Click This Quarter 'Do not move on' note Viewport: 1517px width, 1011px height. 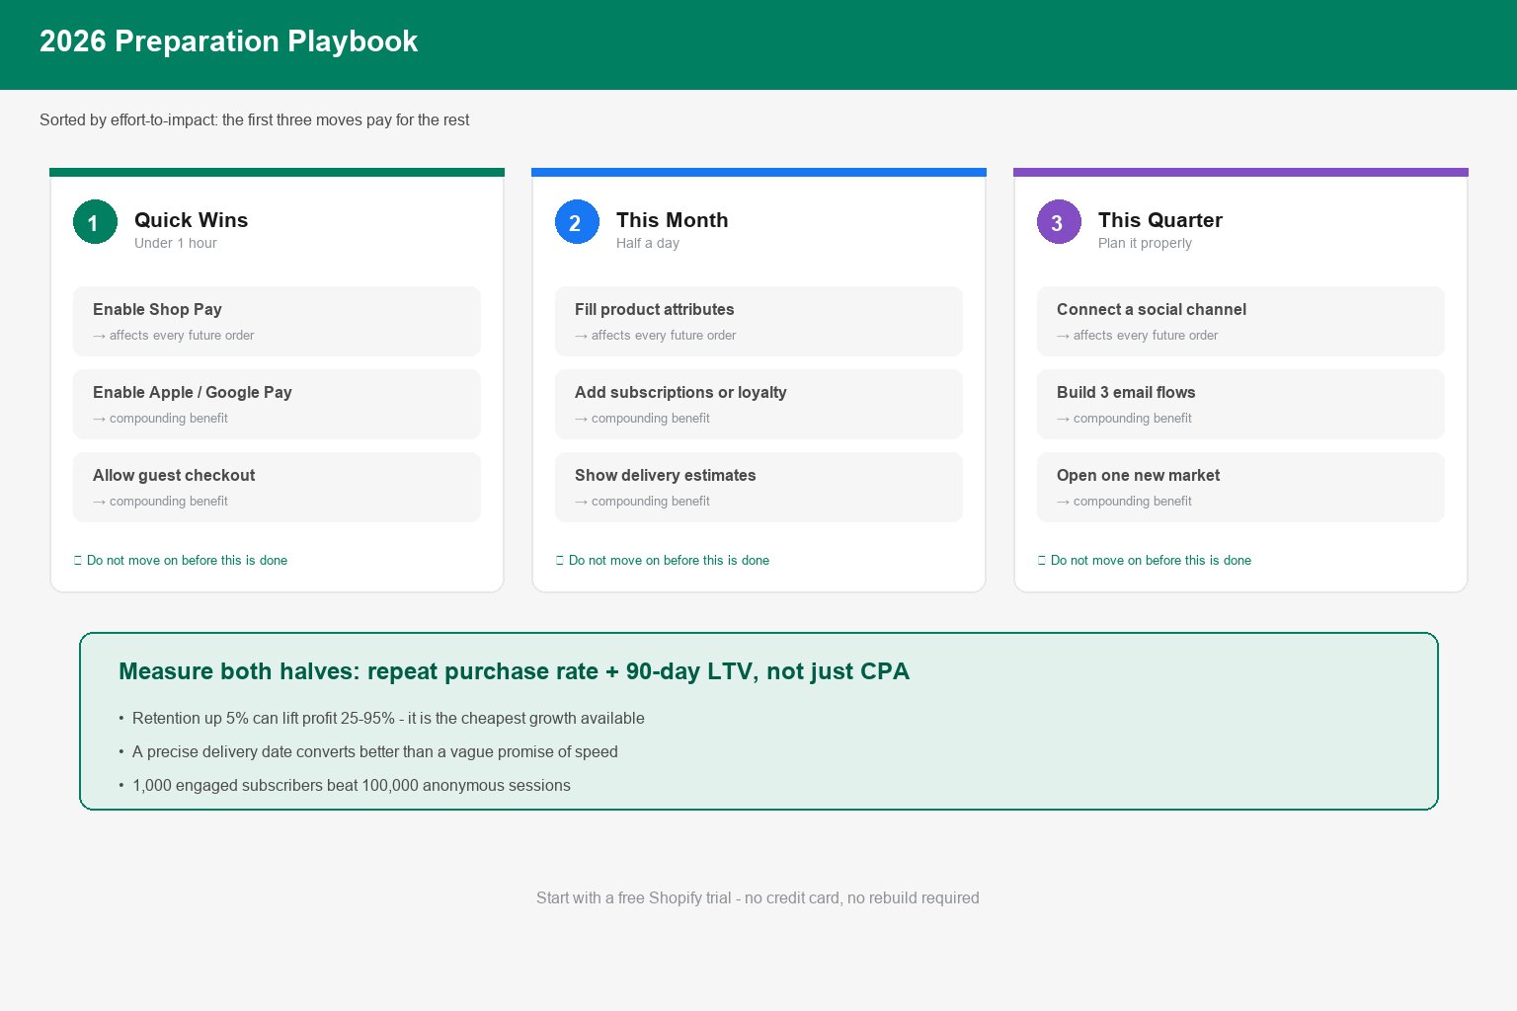click(1145, 560)
